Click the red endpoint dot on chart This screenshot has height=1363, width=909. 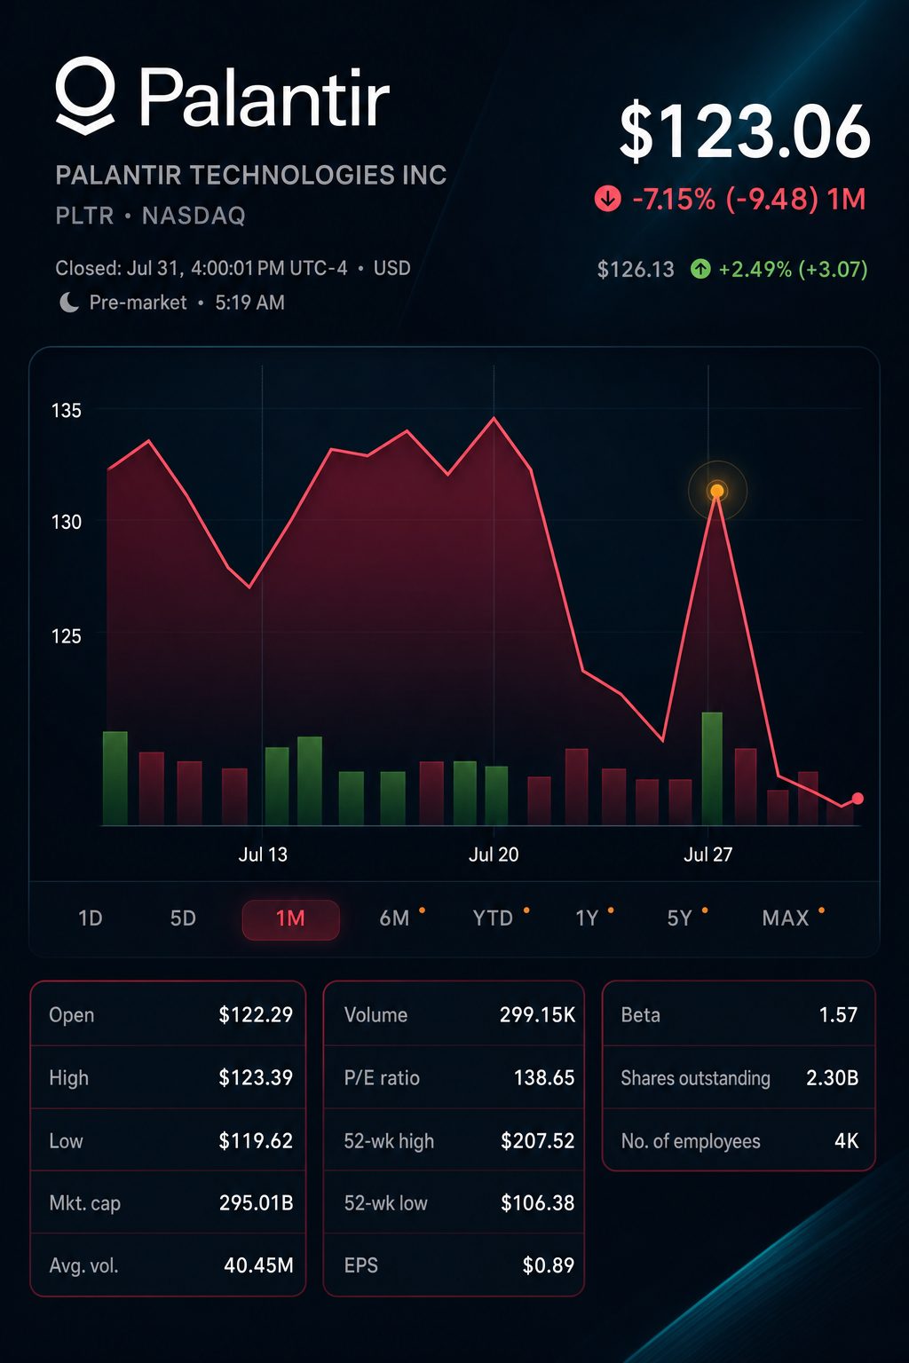pyautogui.click(x=858, y=799)
